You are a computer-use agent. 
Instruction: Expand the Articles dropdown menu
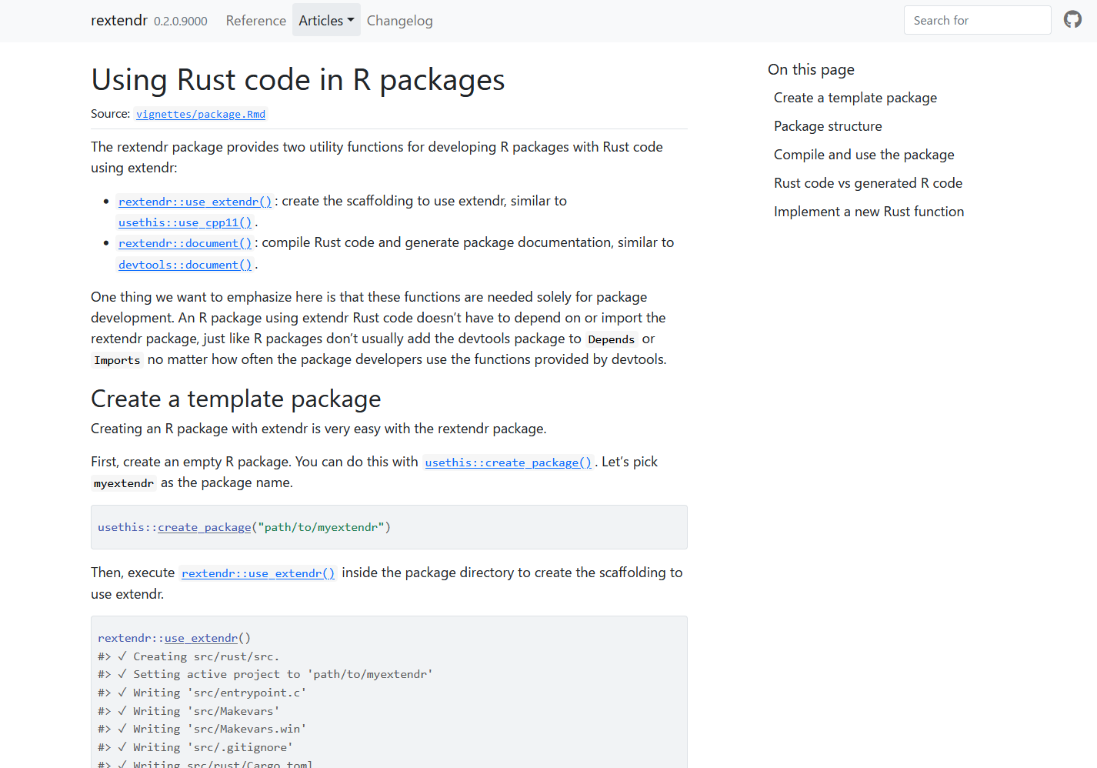pyautogui.click(x=326, y=21)
